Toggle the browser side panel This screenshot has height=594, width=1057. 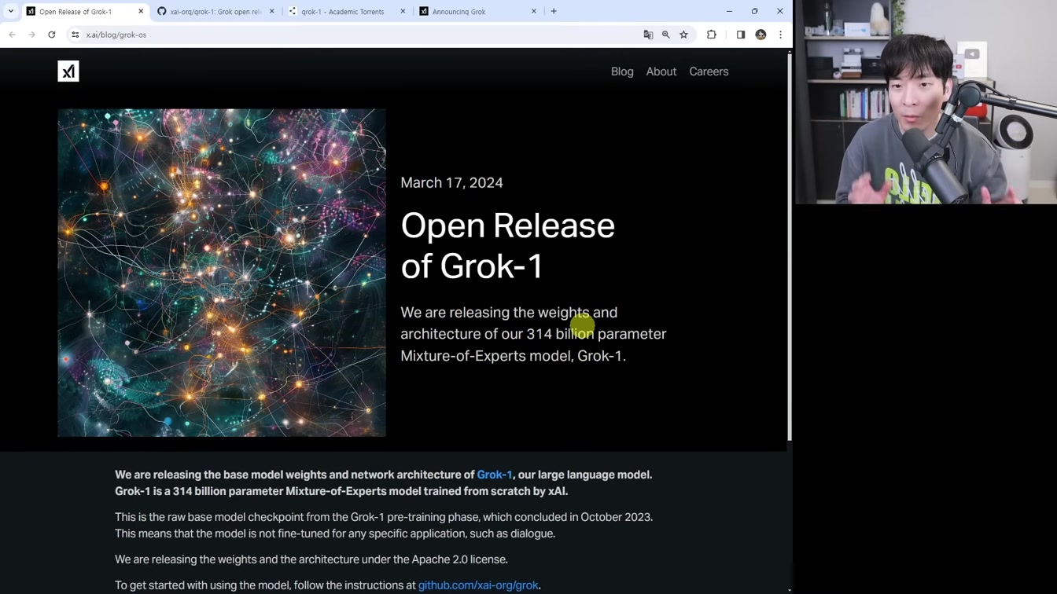741,35
